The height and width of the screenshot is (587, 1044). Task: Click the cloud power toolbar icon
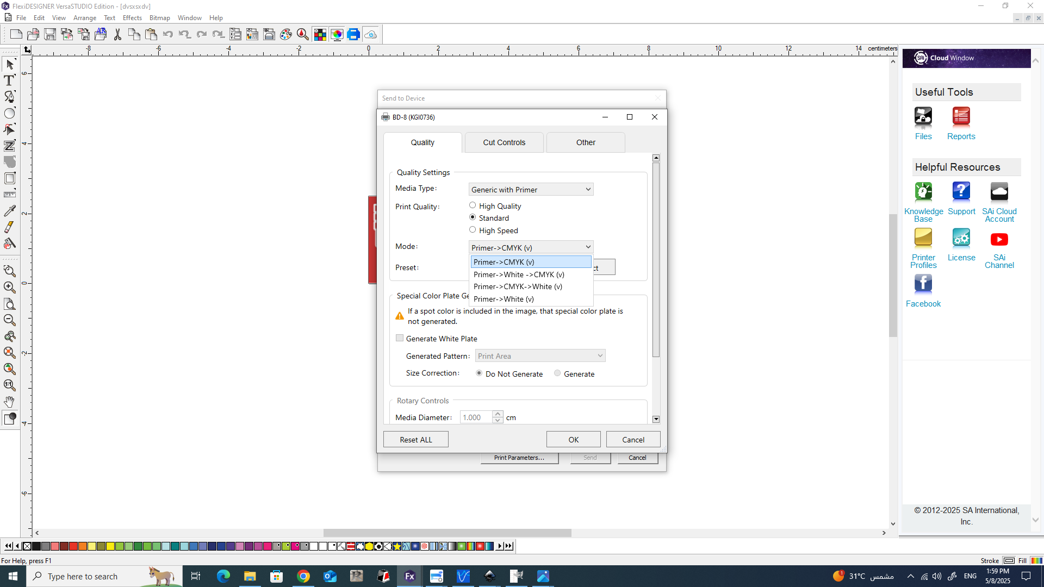371,35
